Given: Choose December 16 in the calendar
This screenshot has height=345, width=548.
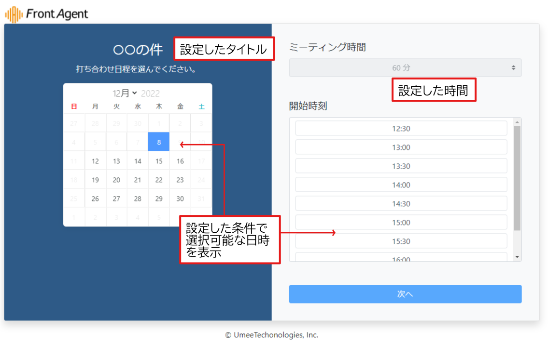Looking at the screenshot, I should (180, 161).
